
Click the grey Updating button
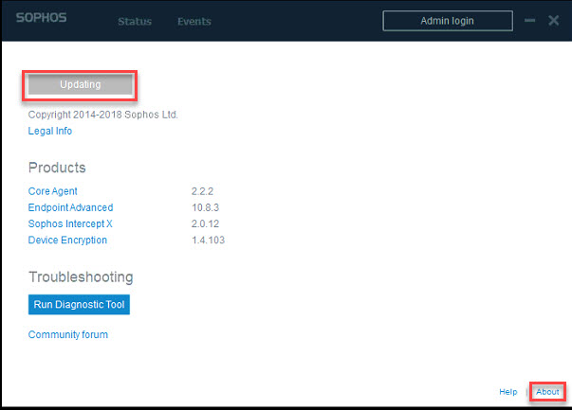click(80, 84)
